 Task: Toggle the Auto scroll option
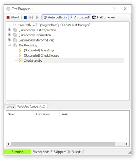click(80, 17)
